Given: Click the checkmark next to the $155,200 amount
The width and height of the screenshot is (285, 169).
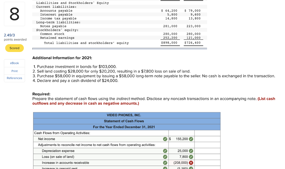Looking at the screenshot, I should (191, 139).
